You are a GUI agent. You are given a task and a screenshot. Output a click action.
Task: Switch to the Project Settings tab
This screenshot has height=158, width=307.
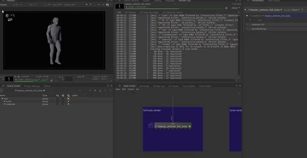[x=32, y=86]
